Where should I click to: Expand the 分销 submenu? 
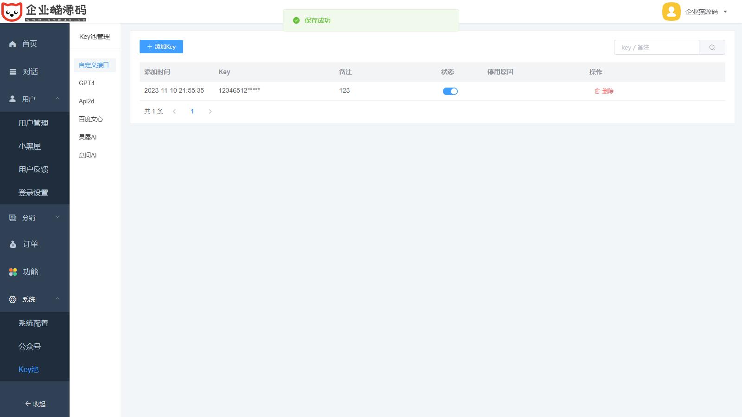tap(58, 217)
